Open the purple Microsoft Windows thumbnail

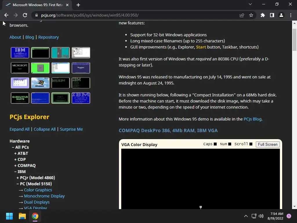point(81,68)
